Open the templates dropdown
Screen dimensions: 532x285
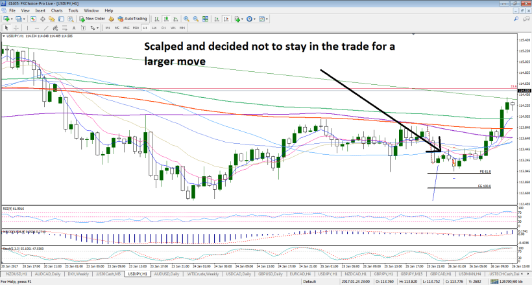point(263,19)
